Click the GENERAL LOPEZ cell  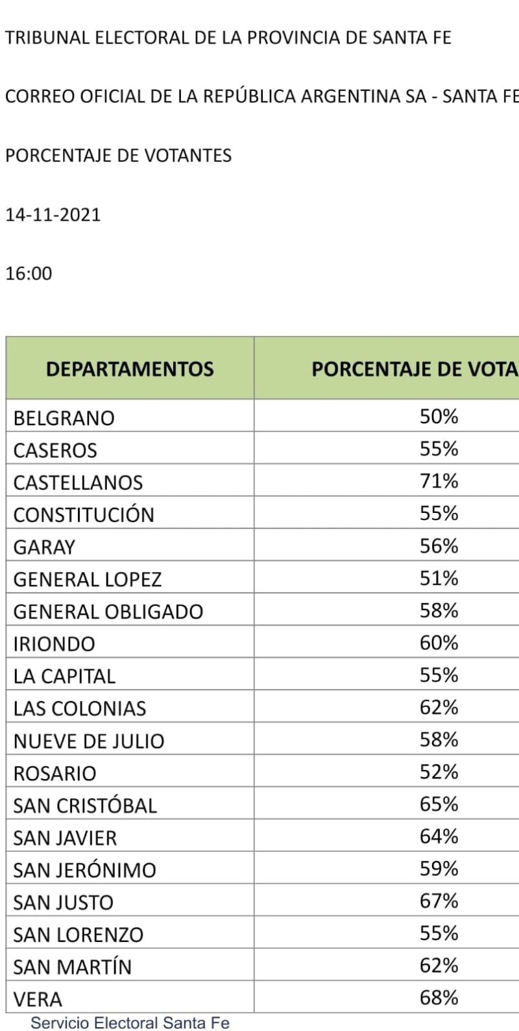pyautogui.click(x=88, y=579)
